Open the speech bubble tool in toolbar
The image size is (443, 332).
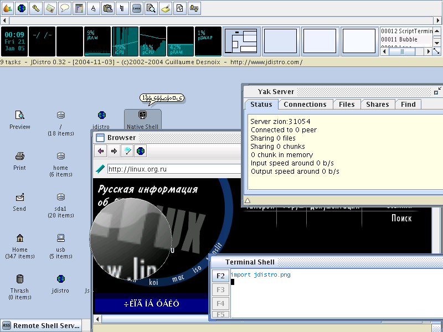[x=65, y=8]
